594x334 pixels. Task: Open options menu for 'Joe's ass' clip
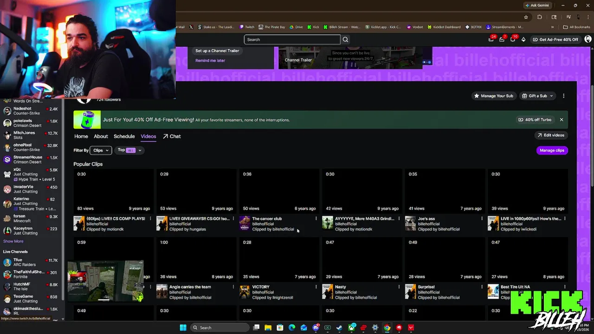click(x=482, y=218)
